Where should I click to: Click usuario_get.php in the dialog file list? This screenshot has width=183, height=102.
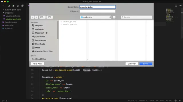click(x=69, y=22)
